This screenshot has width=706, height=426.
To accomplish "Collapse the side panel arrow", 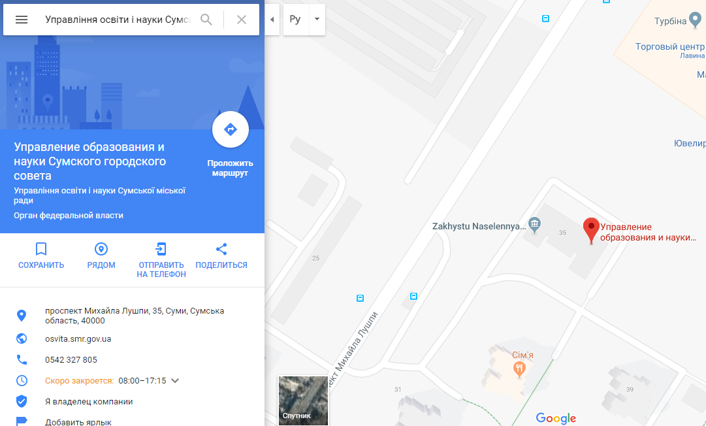I will 272,20.
